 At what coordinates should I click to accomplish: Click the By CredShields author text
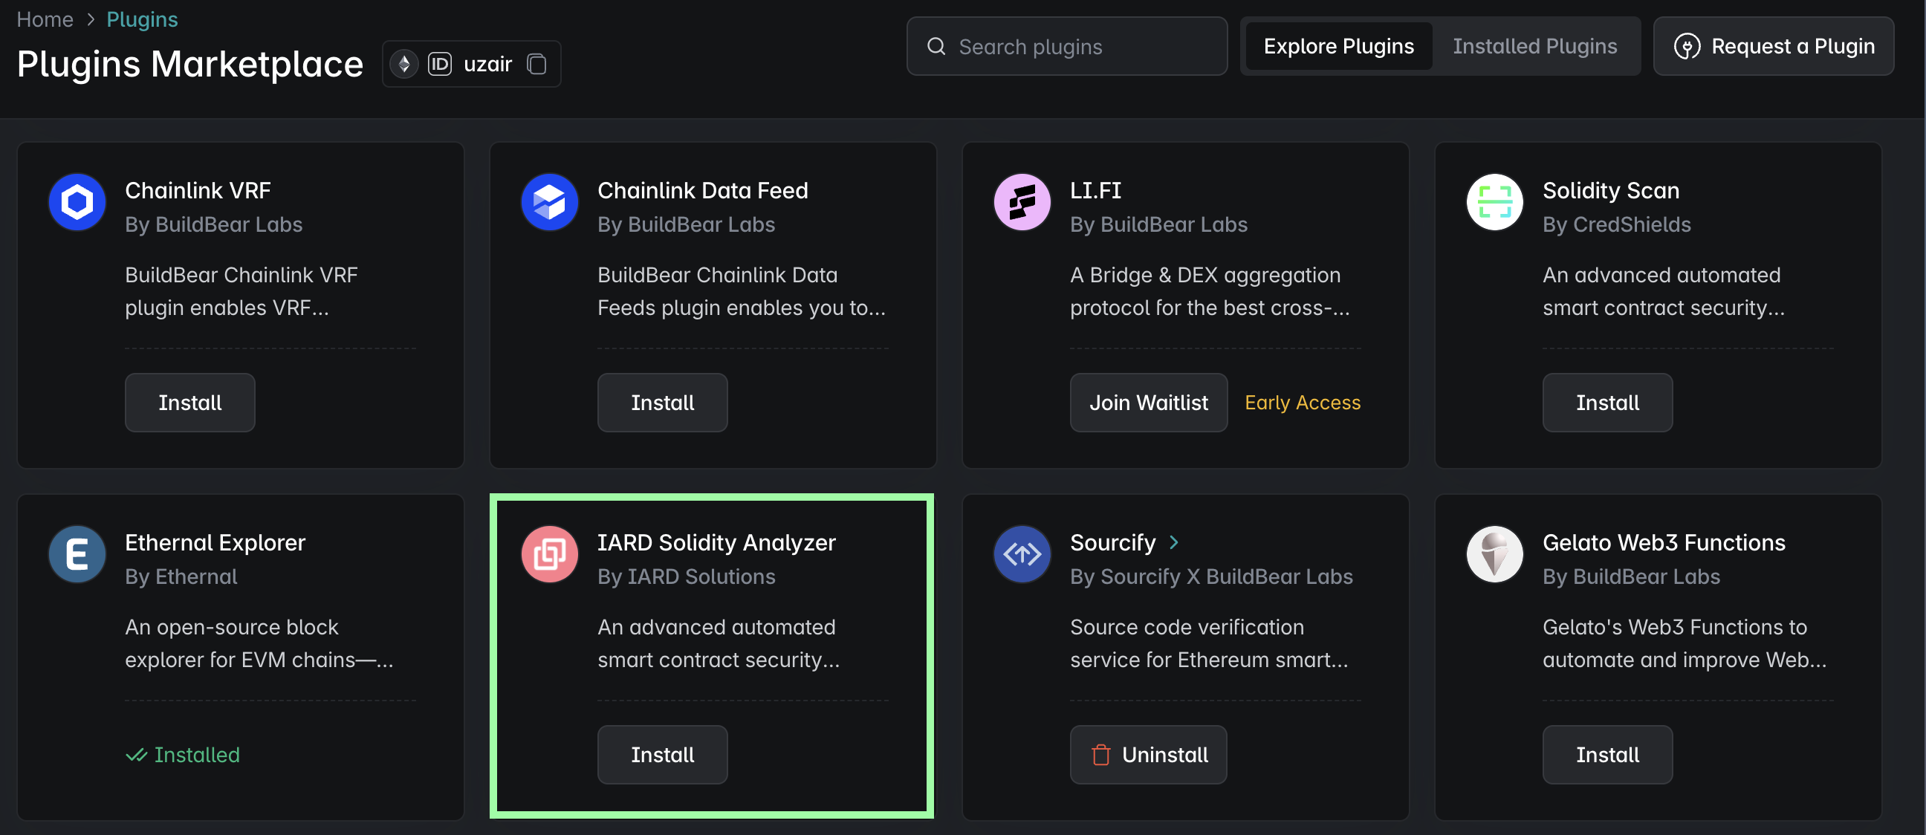[1616, 225]
